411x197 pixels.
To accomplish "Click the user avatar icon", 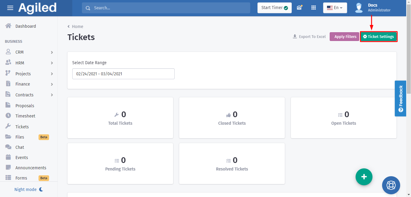I will click(359, 8).
